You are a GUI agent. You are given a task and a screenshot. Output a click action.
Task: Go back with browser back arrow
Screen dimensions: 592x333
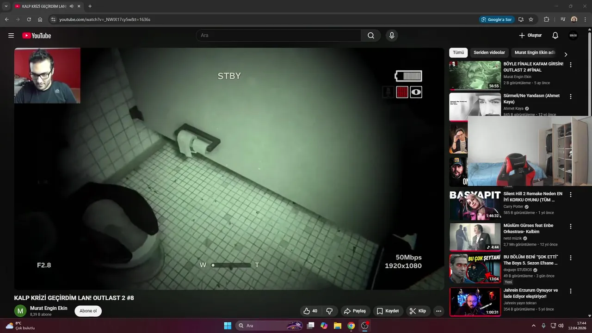(x=6, y=19)
